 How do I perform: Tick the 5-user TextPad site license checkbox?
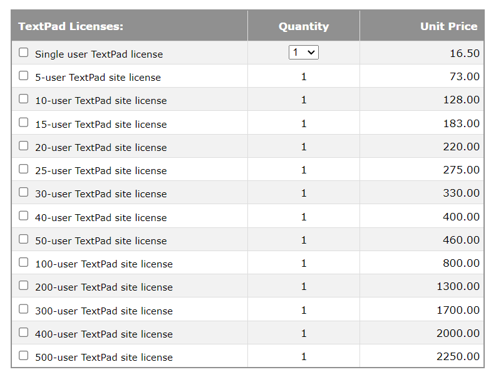[x=24, y=76]
